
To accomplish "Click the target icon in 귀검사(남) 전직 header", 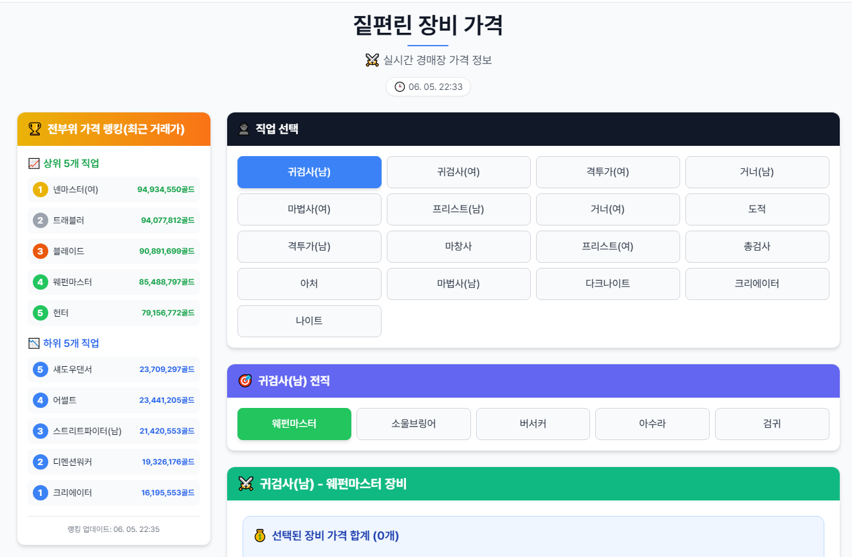I will coord(245,381).
